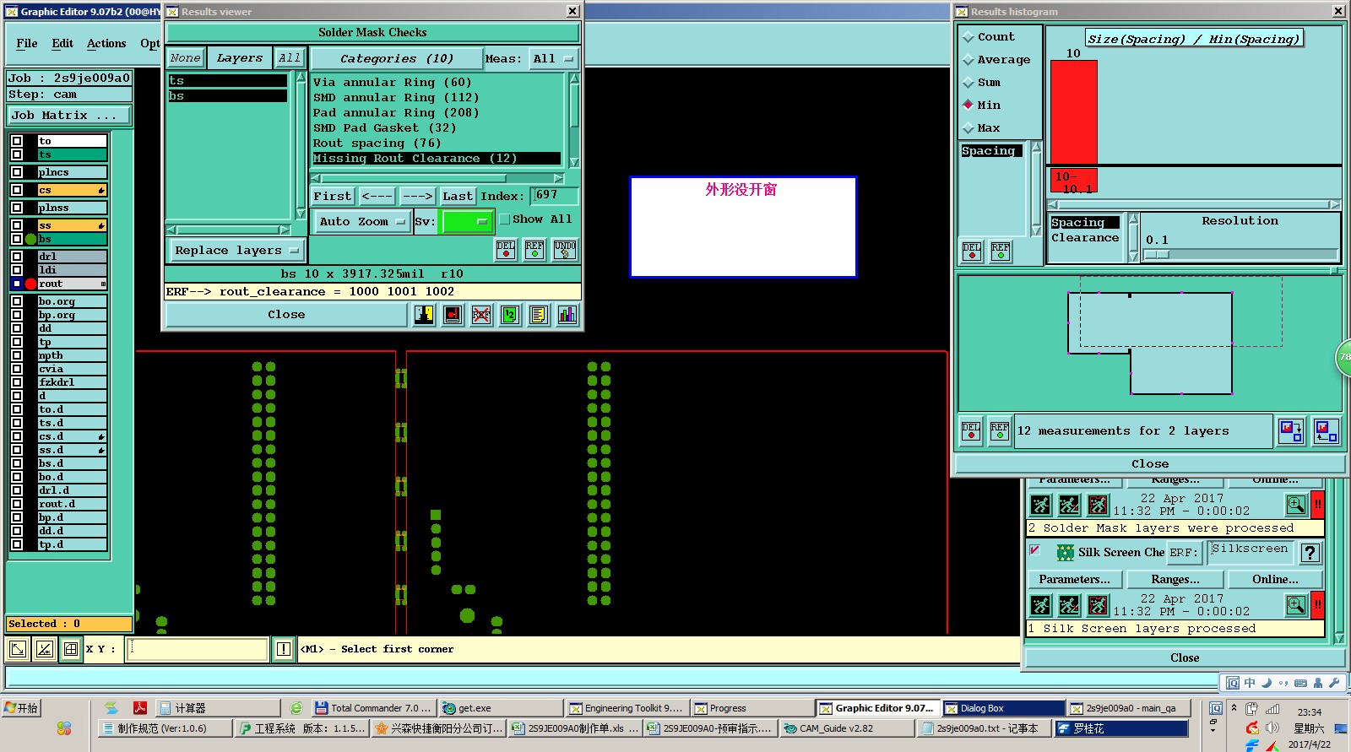Click REF icon beside '12 measurements' text
Viewport: 1351px width, 752px height.
point(1000,431)
